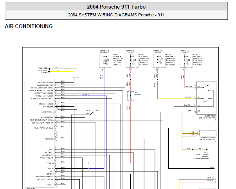Click the 'CENTRAL FLAP CHECK SIG' pin label
Screen dimensions: 236x189
coord(43,123)
